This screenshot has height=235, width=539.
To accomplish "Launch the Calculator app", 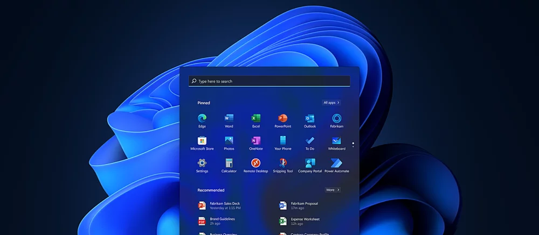I will coord(229,163).
